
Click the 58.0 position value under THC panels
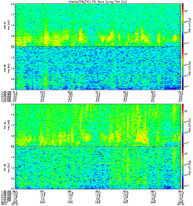click(15, 191)
